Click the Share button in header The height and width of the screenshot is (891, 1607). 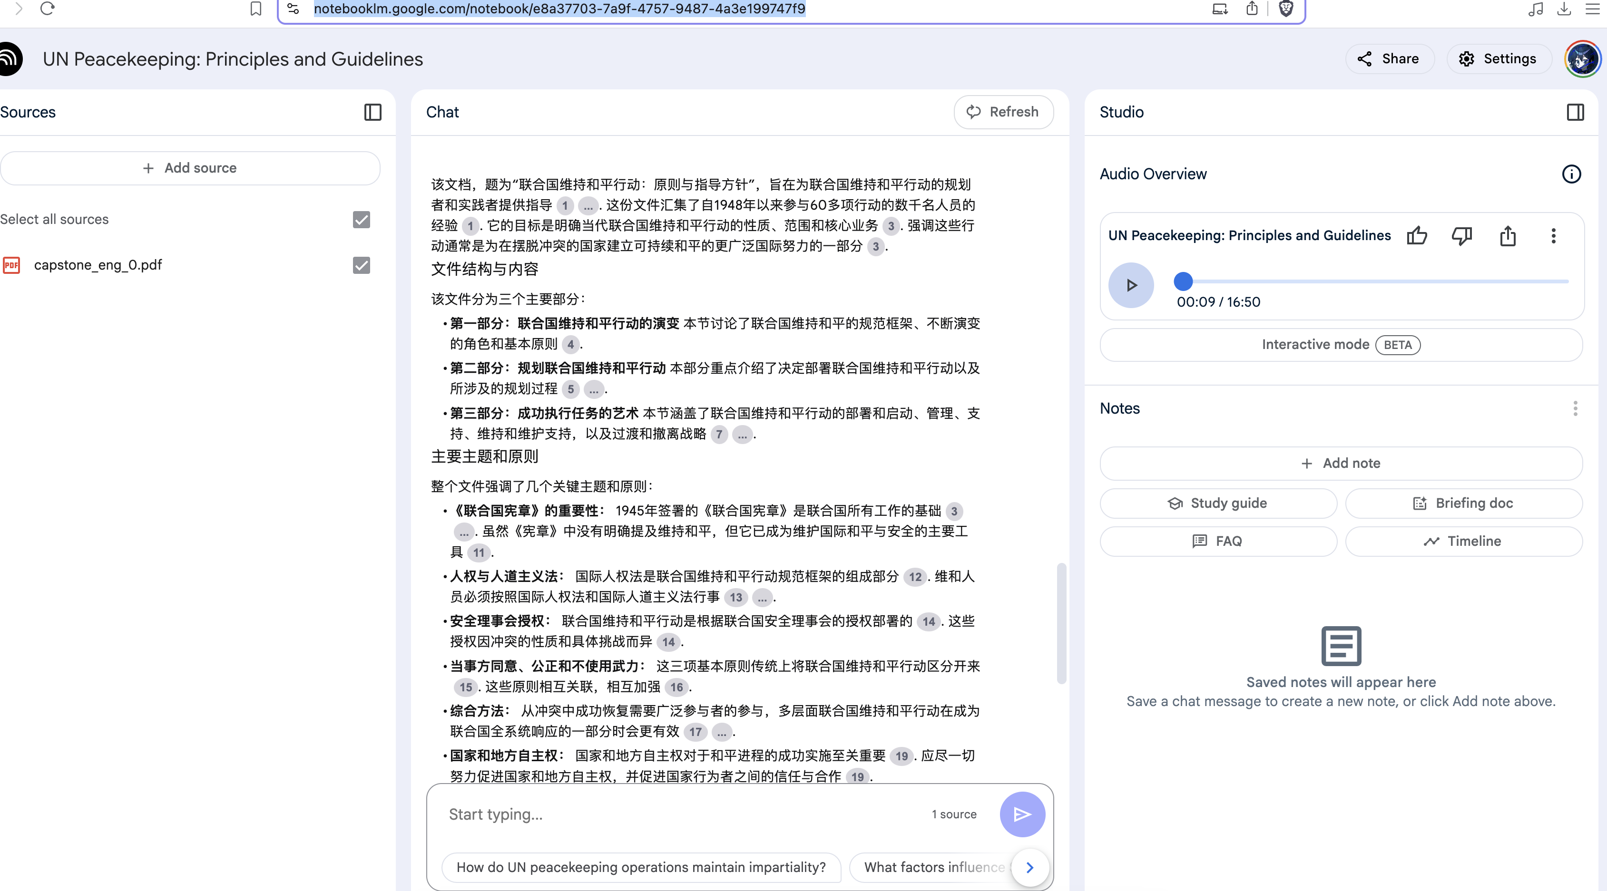[x=1389, y=59]
